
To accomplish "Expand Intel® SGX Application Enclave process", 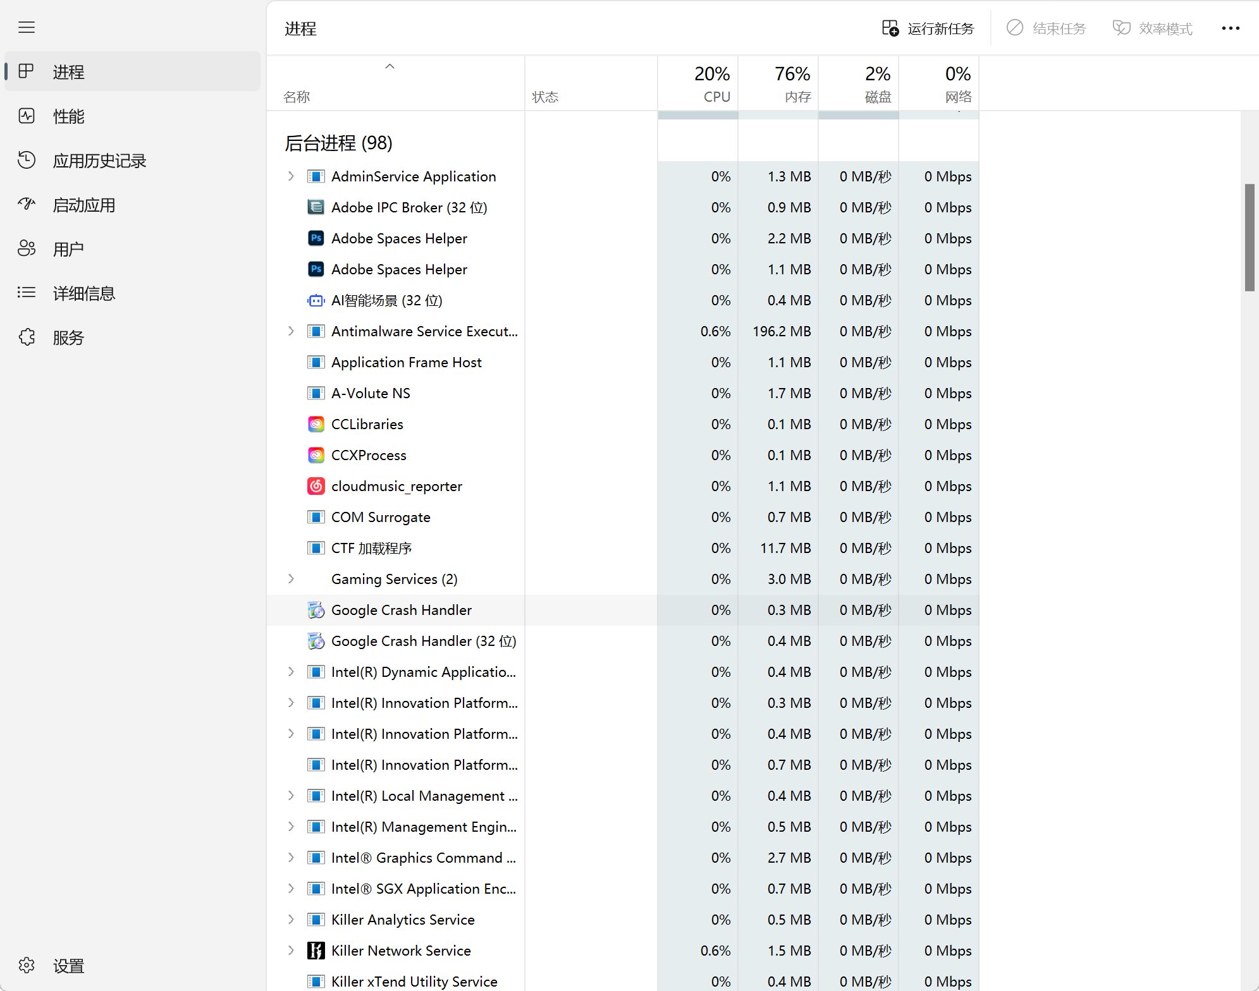I will [291, 889].
